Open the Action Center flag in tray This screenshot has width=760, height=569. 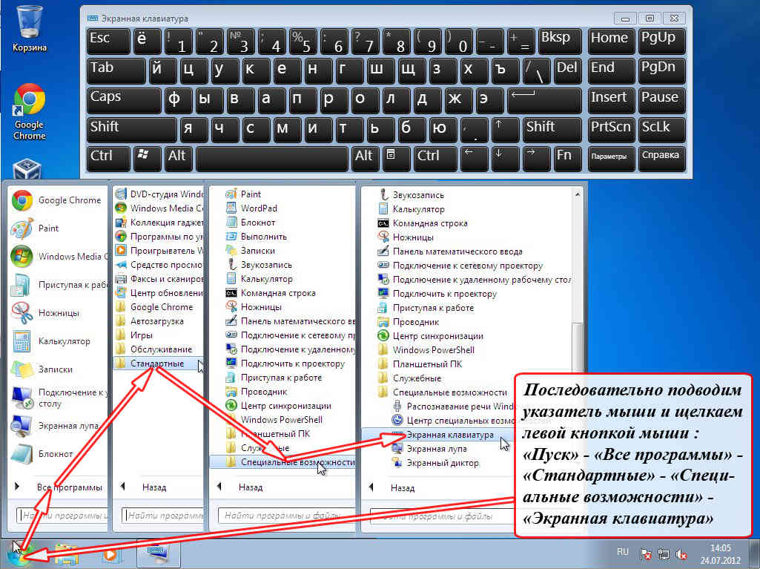(x=646, y=554)
